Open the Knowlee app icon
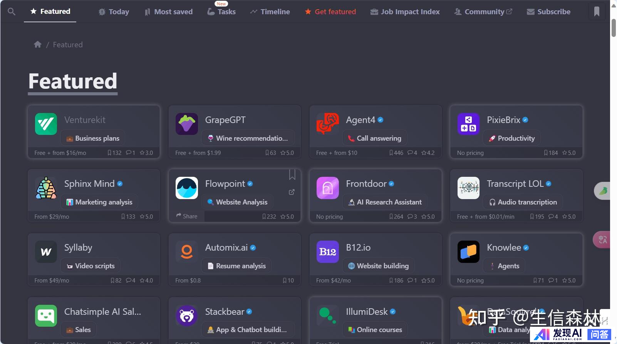Viewport: 617px width, 344px height. [469, 252]
